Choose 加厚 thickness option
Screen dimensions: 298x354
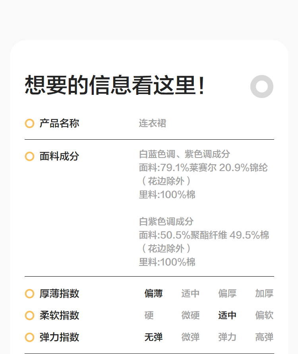click(264, 294)
